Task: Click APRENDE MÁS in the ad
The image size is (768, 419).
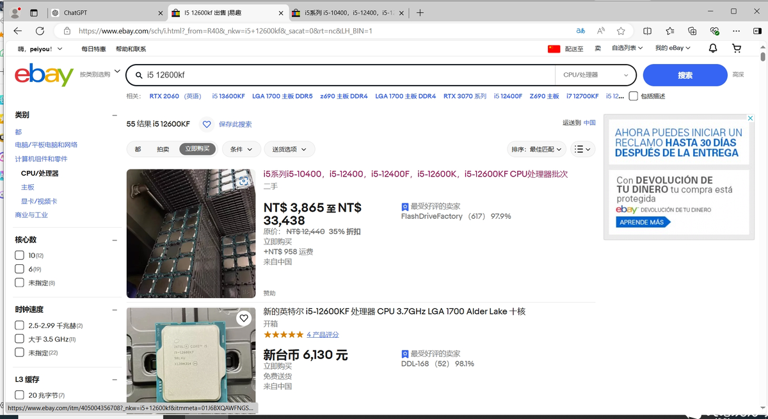Action: [x=643, y=222]
